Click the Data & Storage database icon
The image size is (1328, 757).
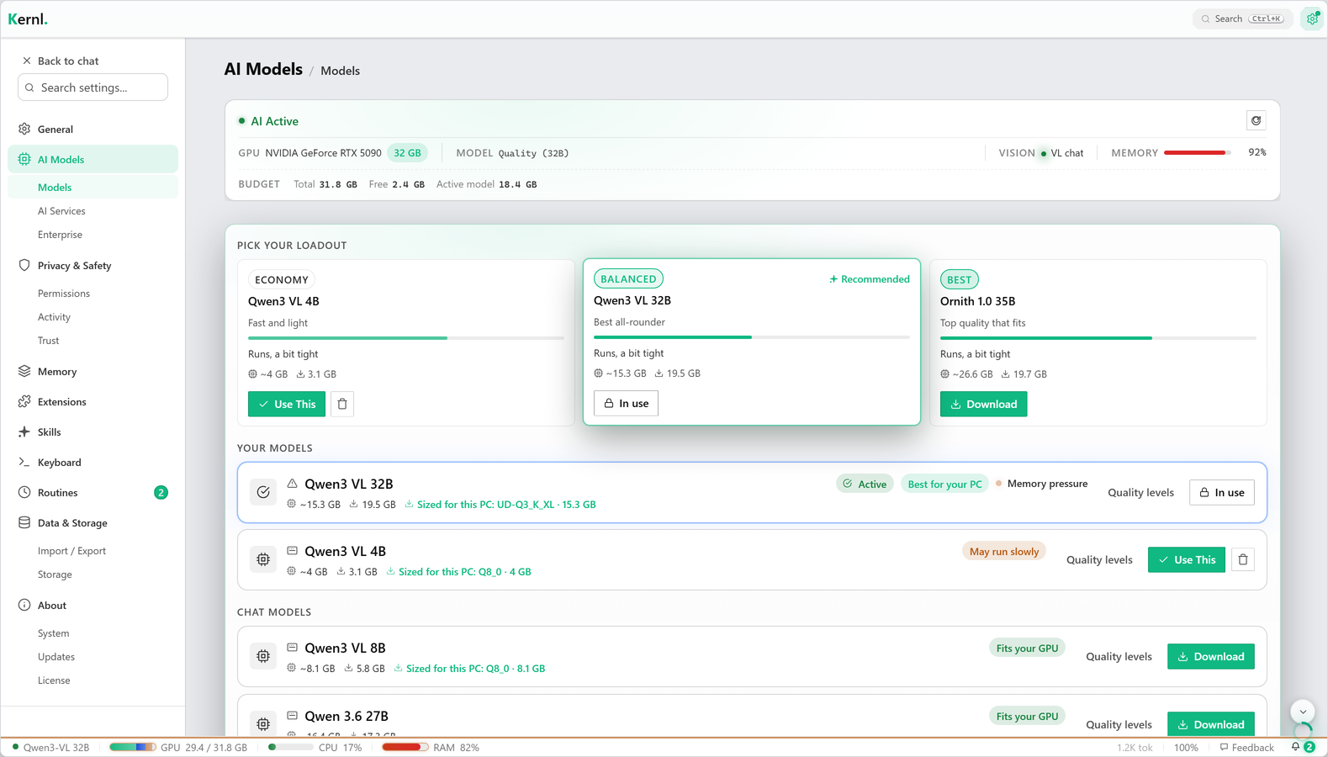[24, 522]
